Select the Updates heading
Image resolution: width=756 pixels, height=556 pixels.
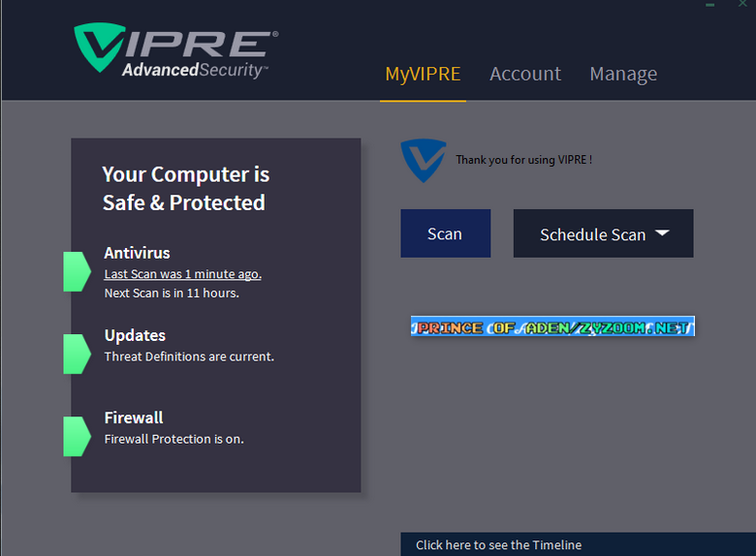(135, 335)
